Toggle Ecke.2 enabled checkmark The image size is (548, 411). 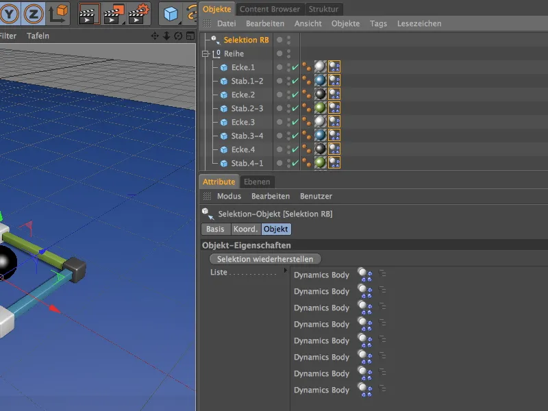click(295, 95)
